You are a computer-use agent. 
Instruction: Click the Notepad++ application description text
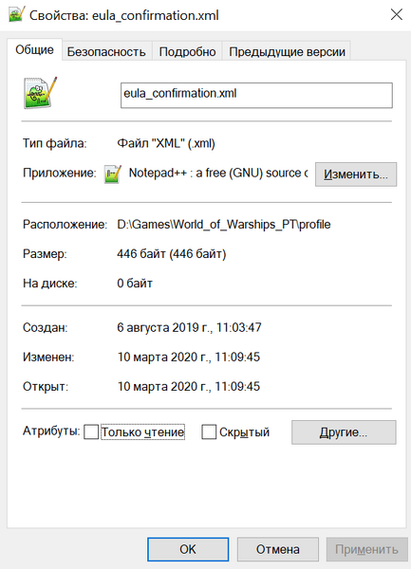[x=218, y=174]
